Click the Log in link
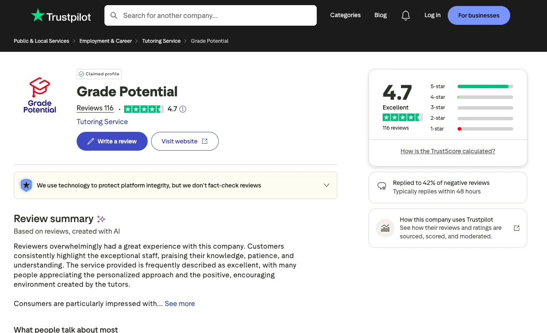Viewport: 547px width, 333px height. 432,15
